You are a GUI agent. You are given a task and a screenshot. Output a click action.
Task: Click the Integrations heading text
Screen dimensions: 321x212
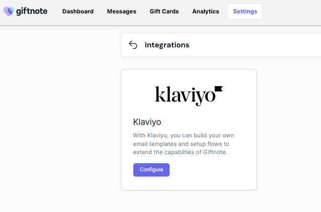(167, 45)
